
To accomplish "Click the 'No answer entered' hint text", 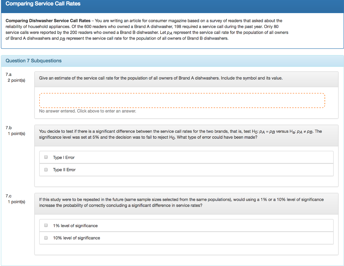I will tap(87, 111).
